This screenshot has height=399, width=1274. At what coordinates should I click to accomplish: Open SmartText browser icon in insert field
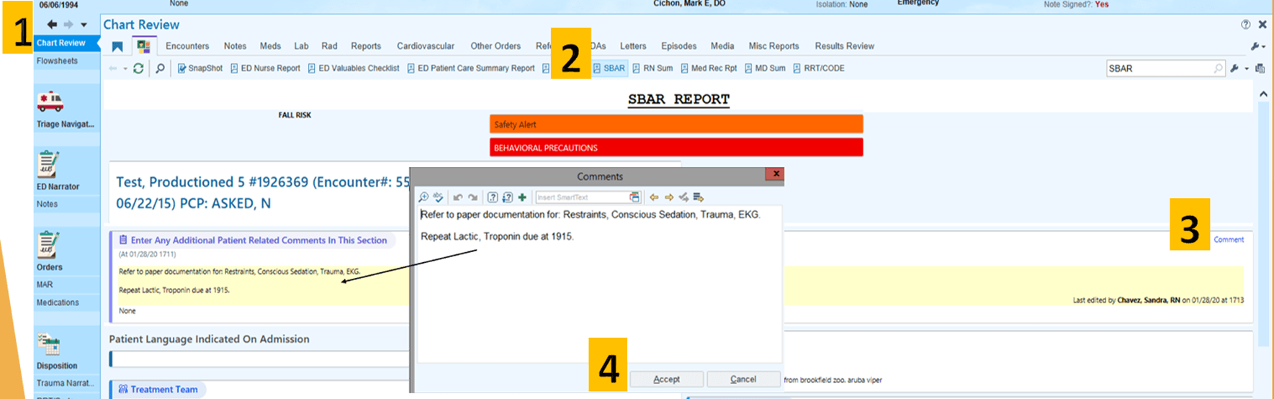[634, 197]
